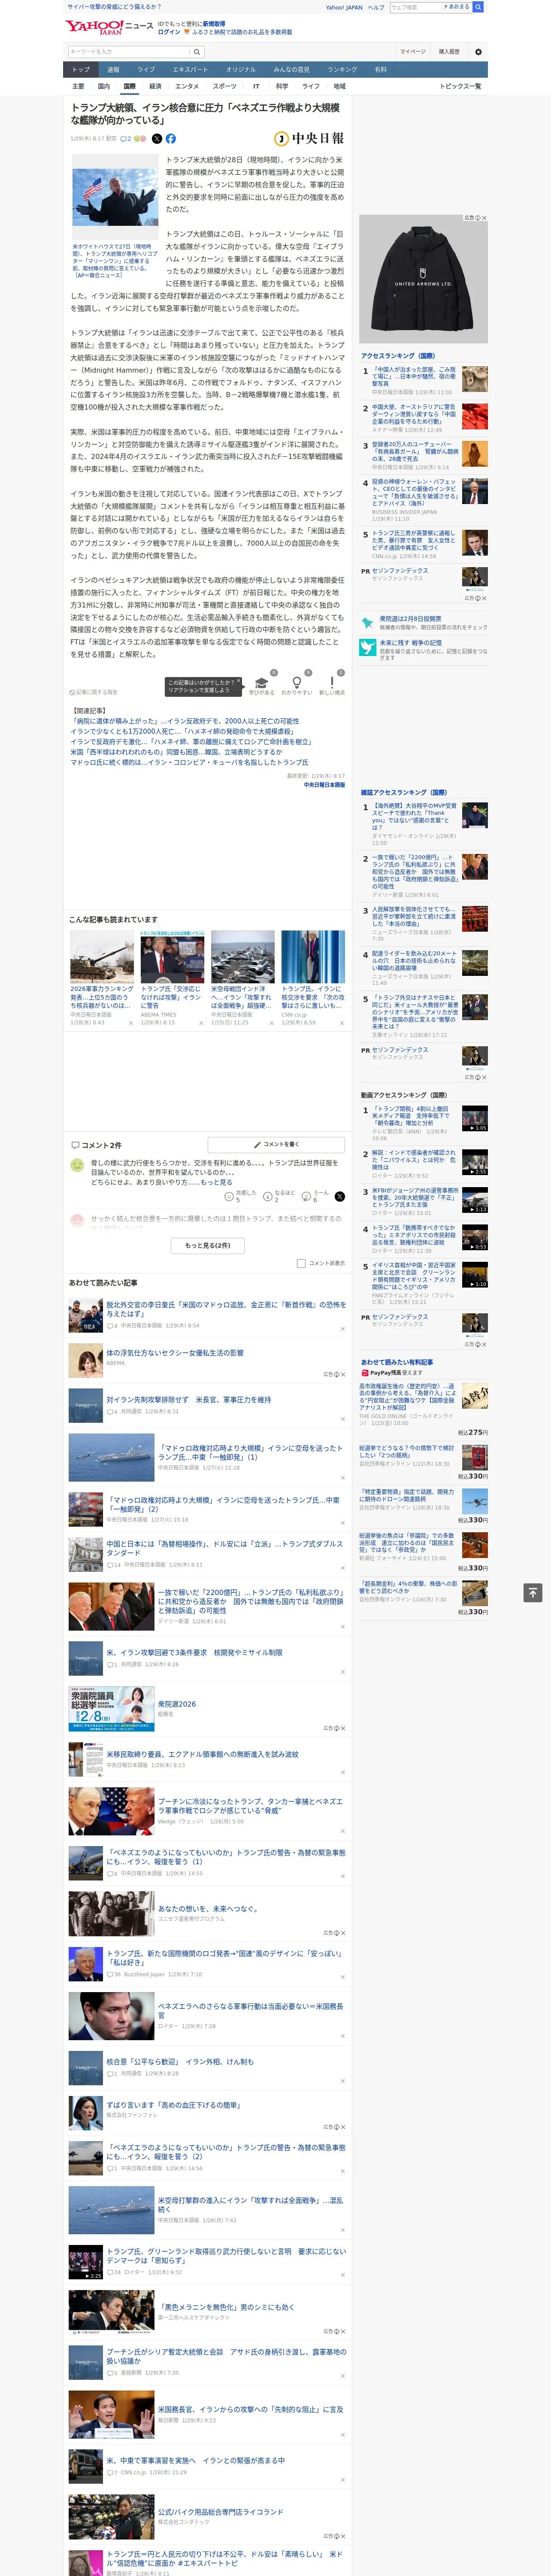551x2576 pixels.
Task: Click the なるほど reaction on first comment
Action: (x=279, y=1196)
